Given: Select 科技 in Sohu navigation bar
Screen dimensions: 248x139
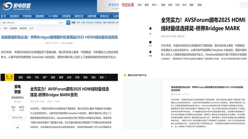Looking at the screenshot, I should [x=77, y=77].
